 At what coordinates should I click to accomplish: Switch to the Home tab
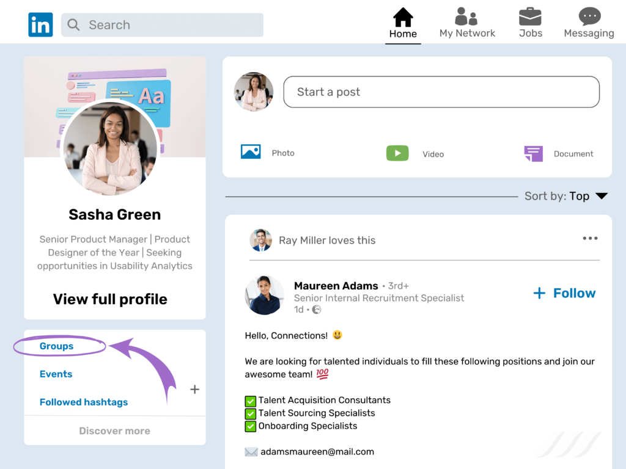click(403, 24)
